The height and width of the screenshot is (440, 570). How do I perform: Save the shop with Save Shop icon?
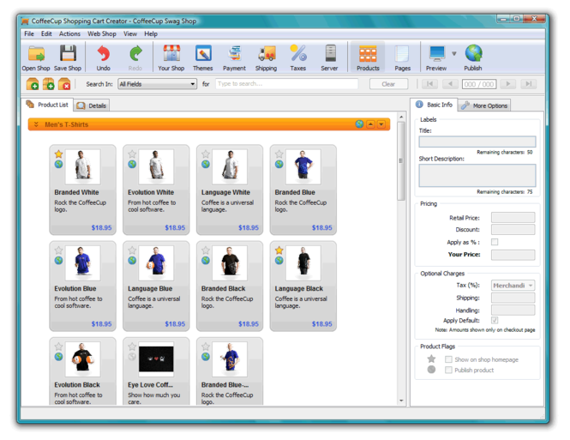coord(68,53)
